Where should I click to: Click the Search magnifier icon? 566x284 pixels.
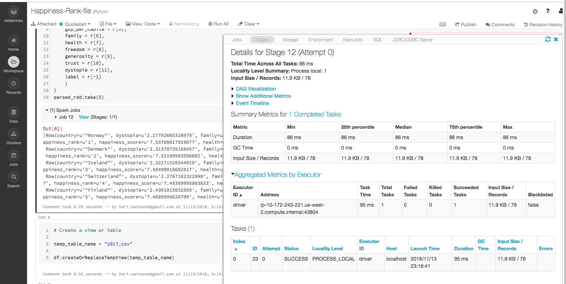[13, 177]
